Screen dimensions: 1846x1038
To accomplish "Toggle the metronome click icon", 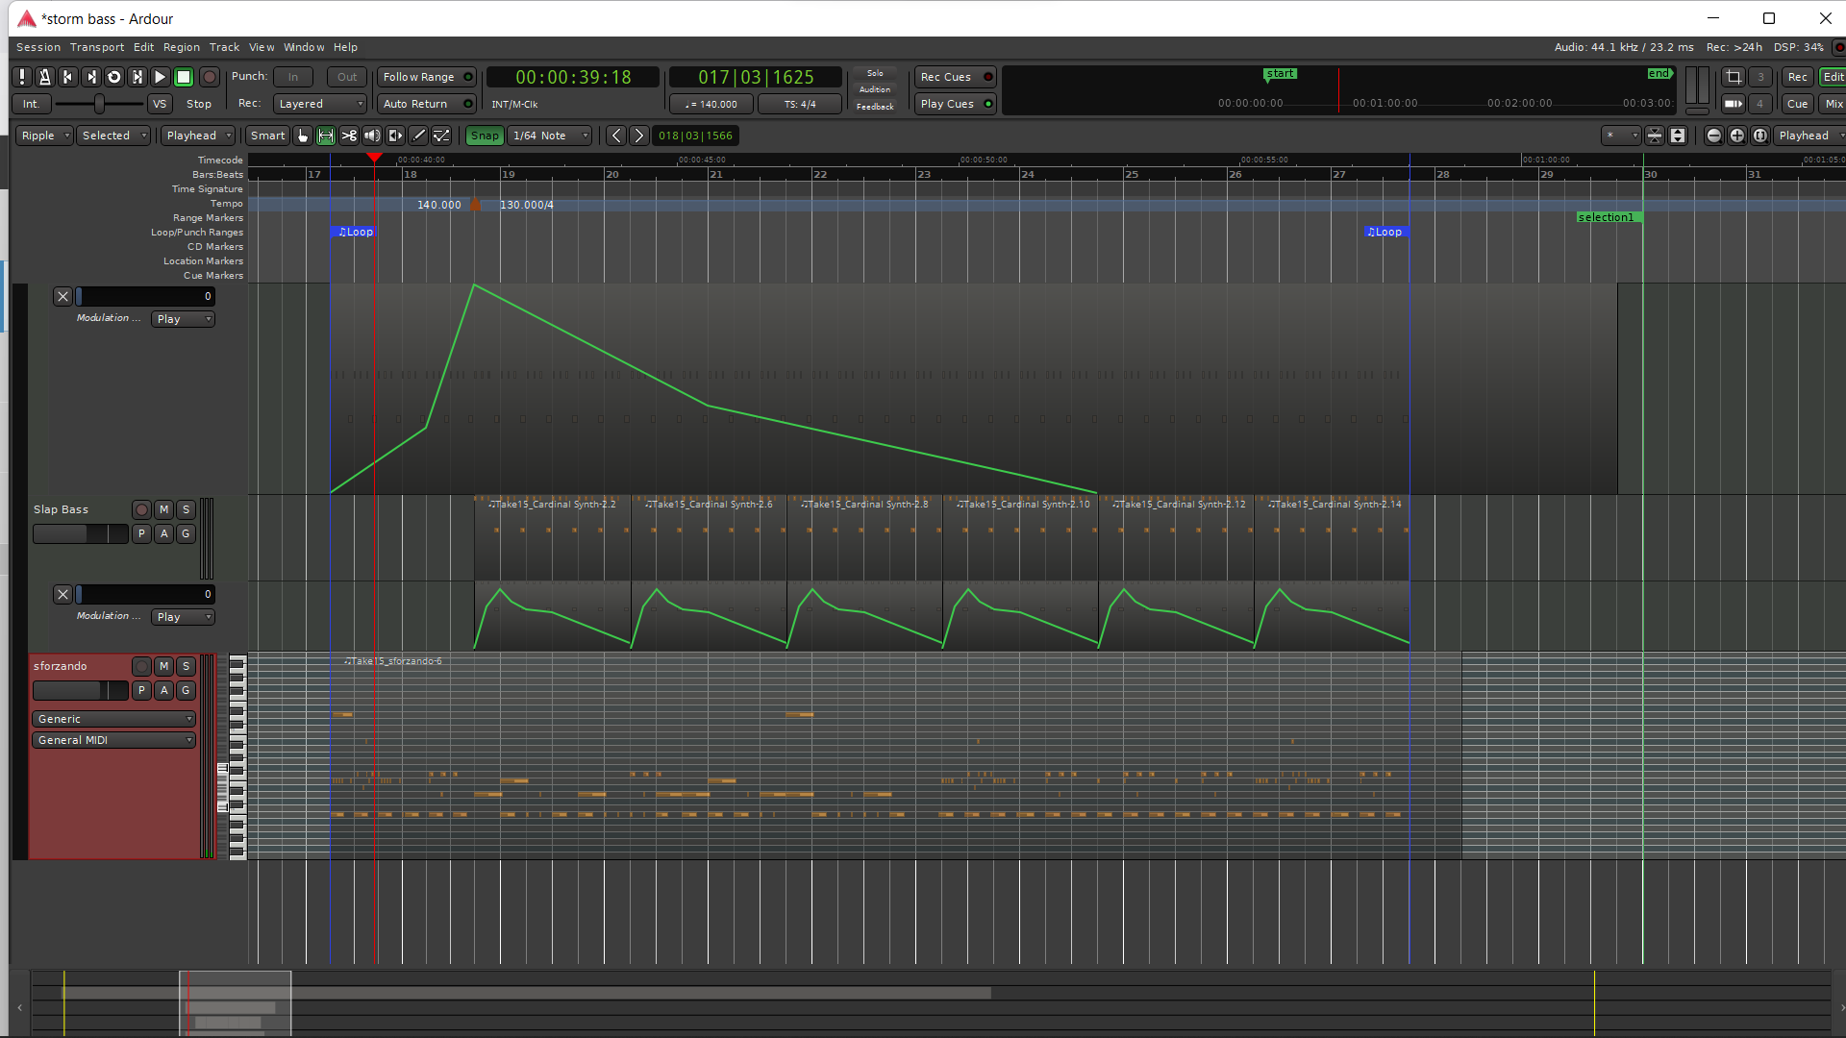I will coord(44,77).
